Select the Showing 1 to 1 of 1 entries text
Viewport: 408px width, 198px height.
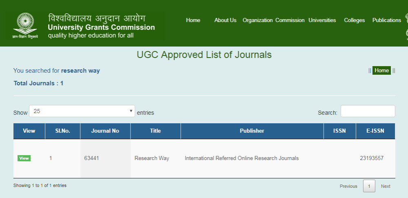[x=40, y=185]
